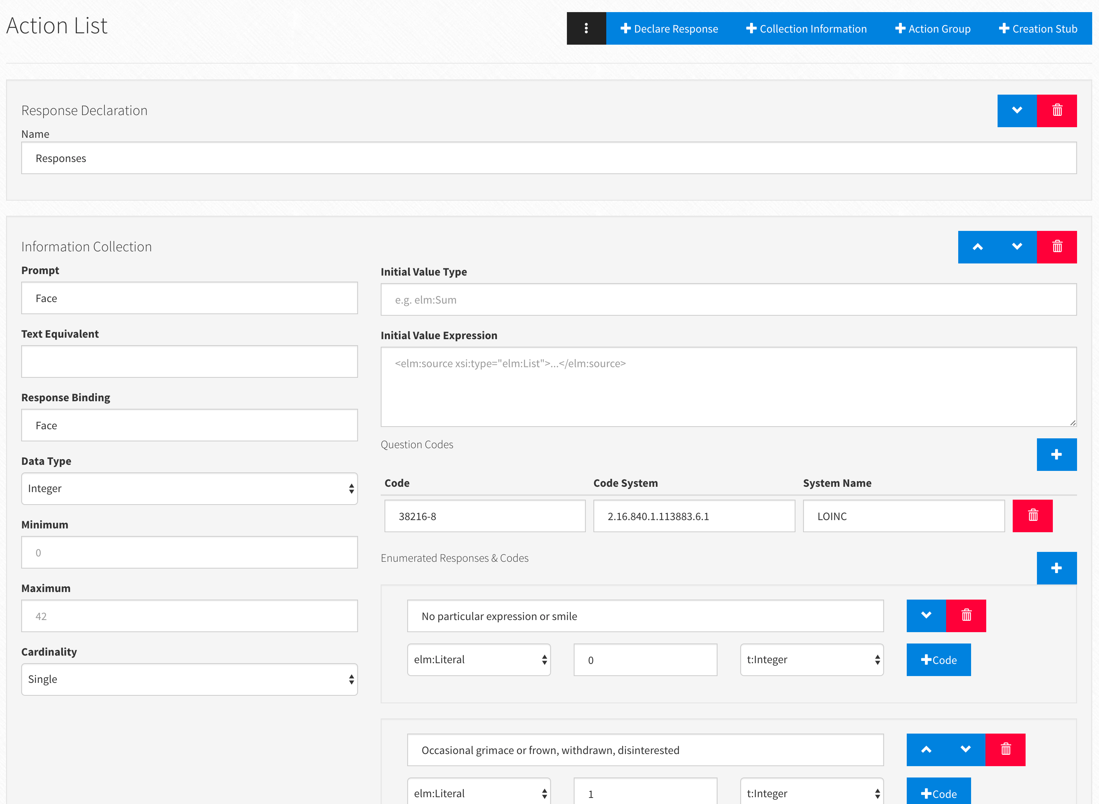Image resolution: width=1099 pixels, height=804 pixels.
Task: Click Declare Response in top toolbar
Action: point(669,28)
